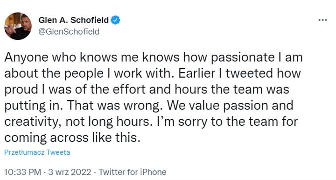Click the phrase 'effort and hours'
The width and height of the screenshot is (336, 180).
[160, 89]
